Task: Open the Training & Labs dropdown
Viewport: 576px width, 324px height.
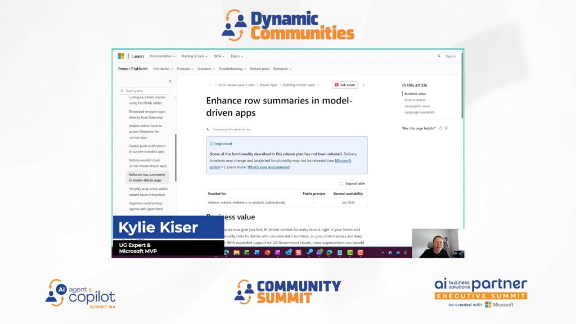Action: (x=195, y=56)
